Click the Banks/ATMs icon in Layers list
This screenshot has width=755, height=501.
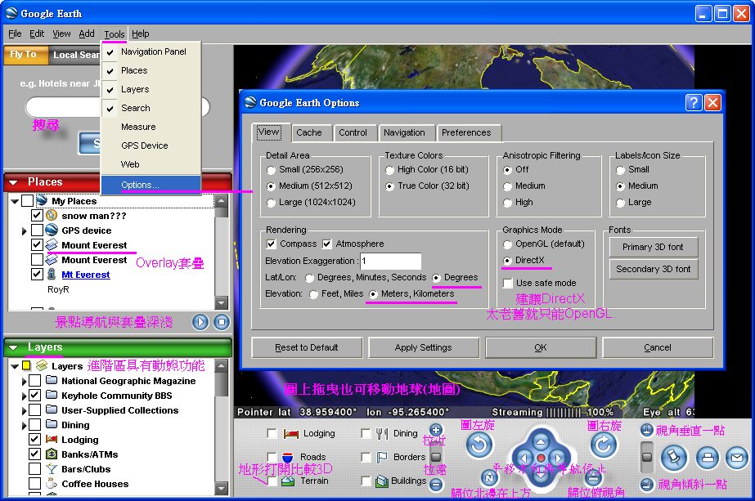point(52,454)
